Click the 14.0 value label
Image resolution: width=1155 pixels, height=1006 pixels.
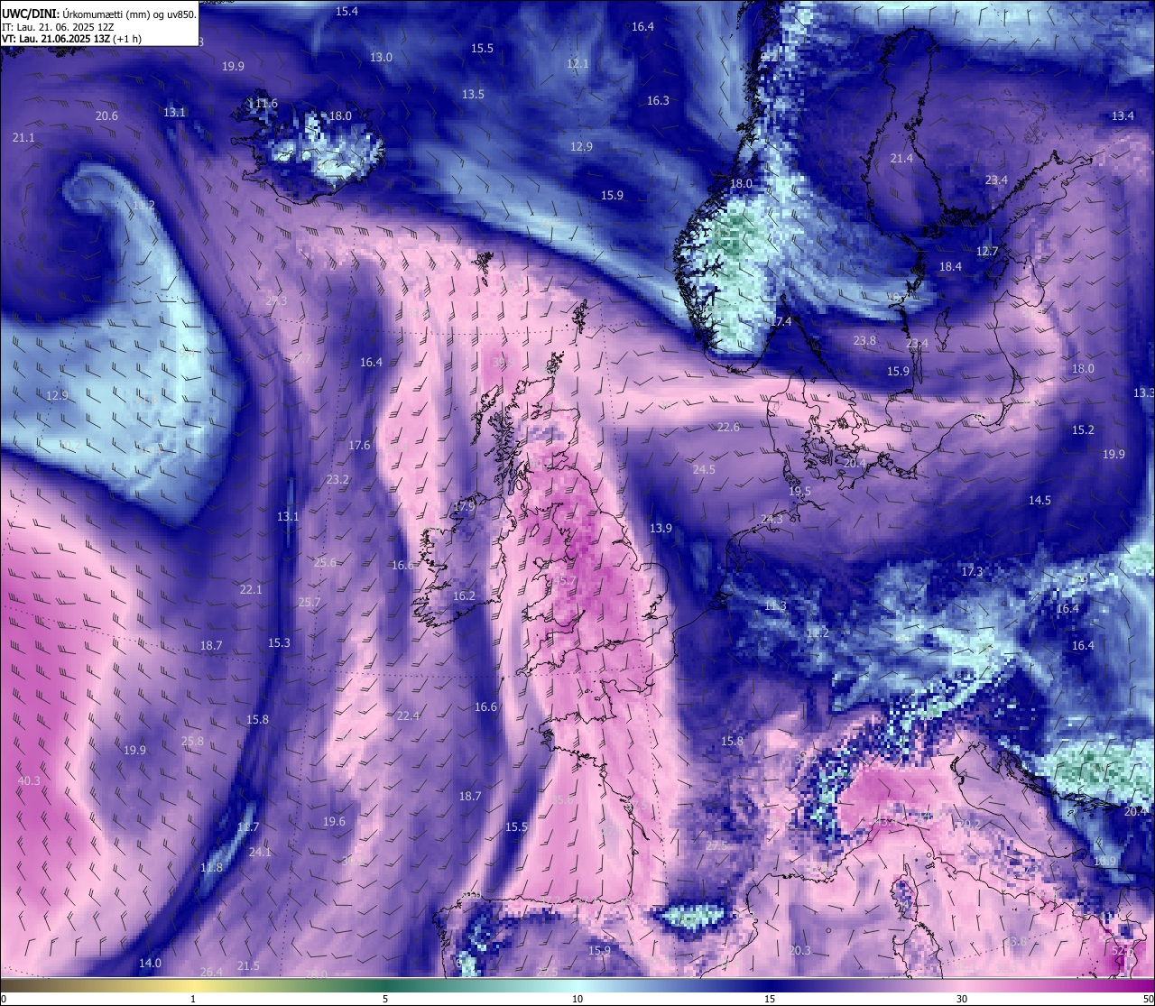[150, 963]
